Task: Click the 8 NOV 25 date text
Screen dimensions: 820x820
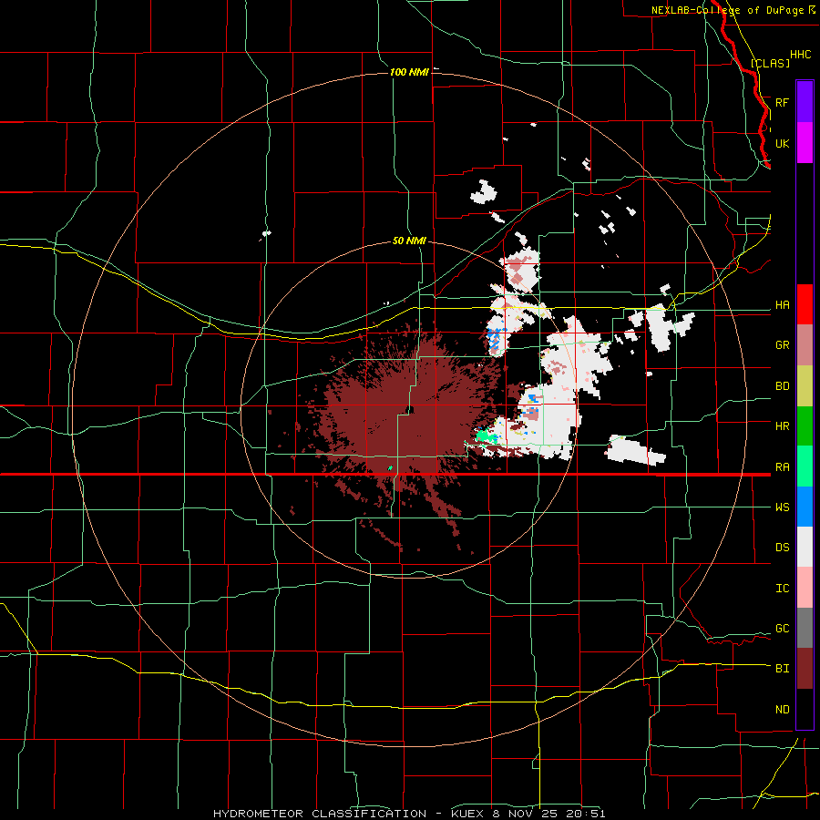Action: pos(527,814)
